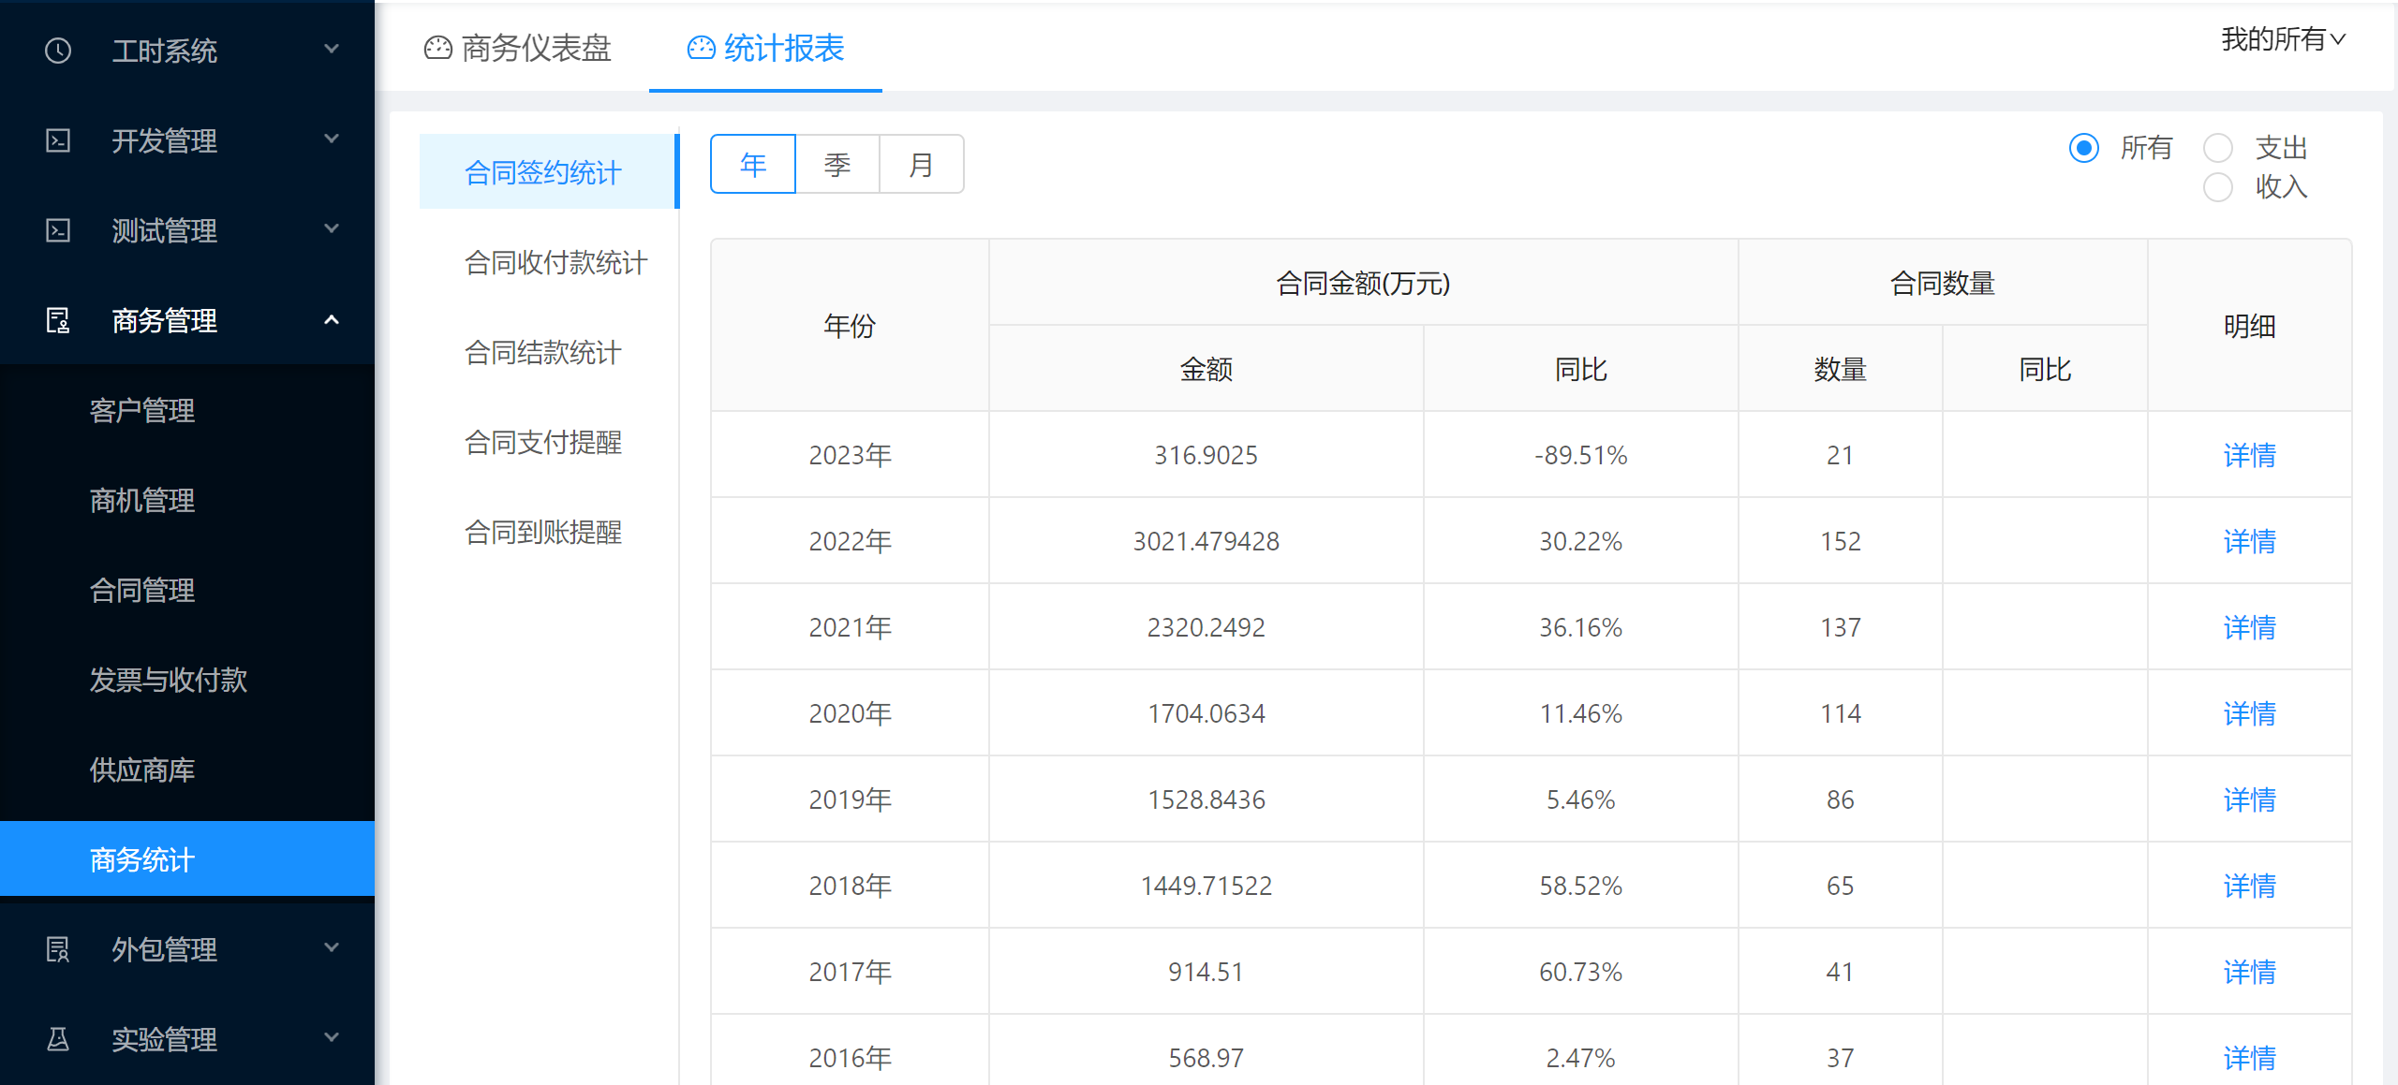
Task: Click percentage cell 36.16%
Action: pyautogui.click(x=1580, y=627)
